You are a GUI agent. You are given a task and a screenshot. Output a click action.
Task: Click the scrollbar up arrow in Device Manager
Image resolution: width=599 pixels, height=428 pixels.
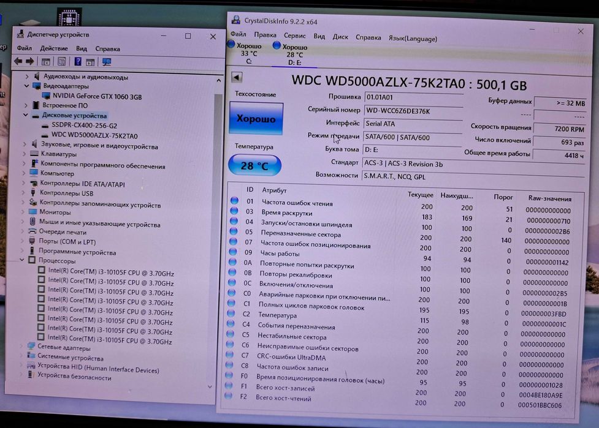218,80
